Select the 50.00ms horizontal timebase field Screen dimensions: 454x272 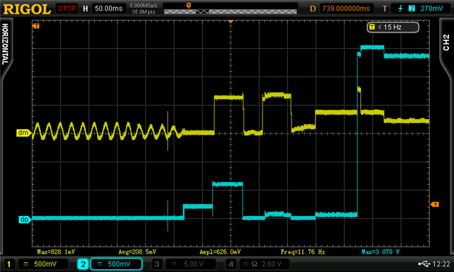(109, 8)
